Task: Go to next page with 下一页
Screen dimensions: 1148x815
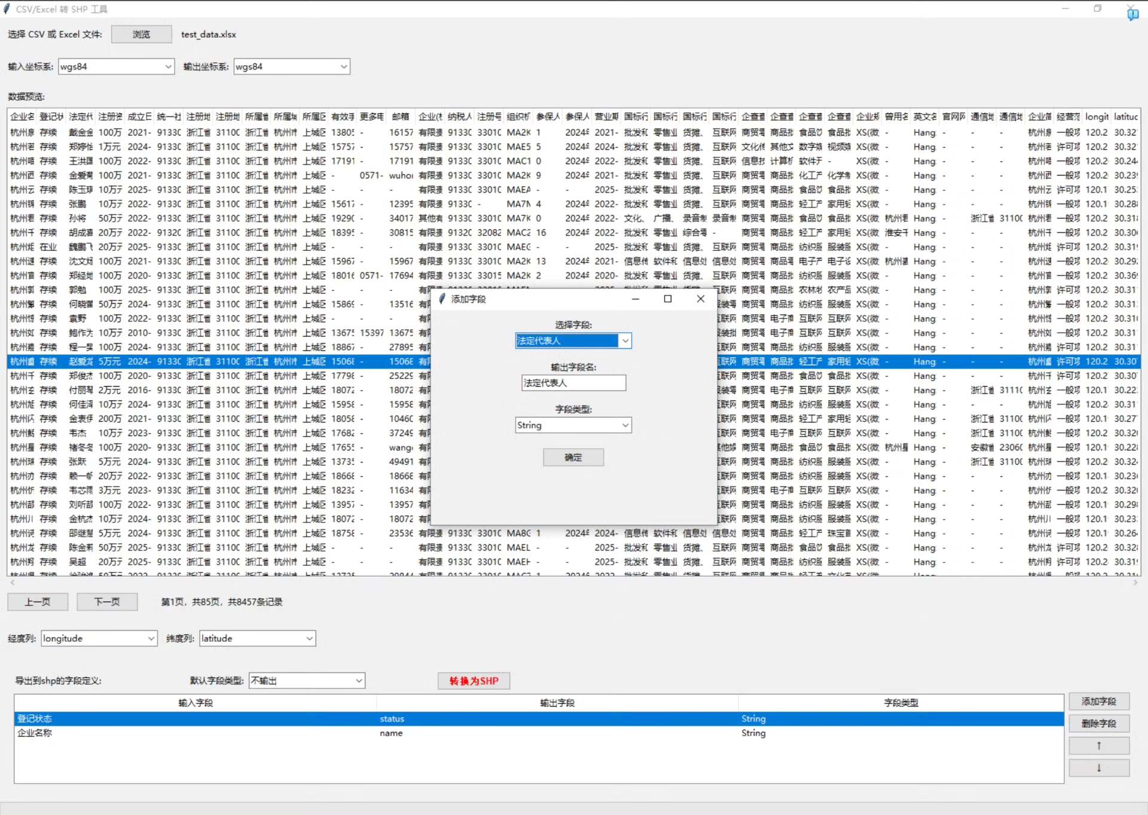Action: pyautogui.click(x=107, y=602)
